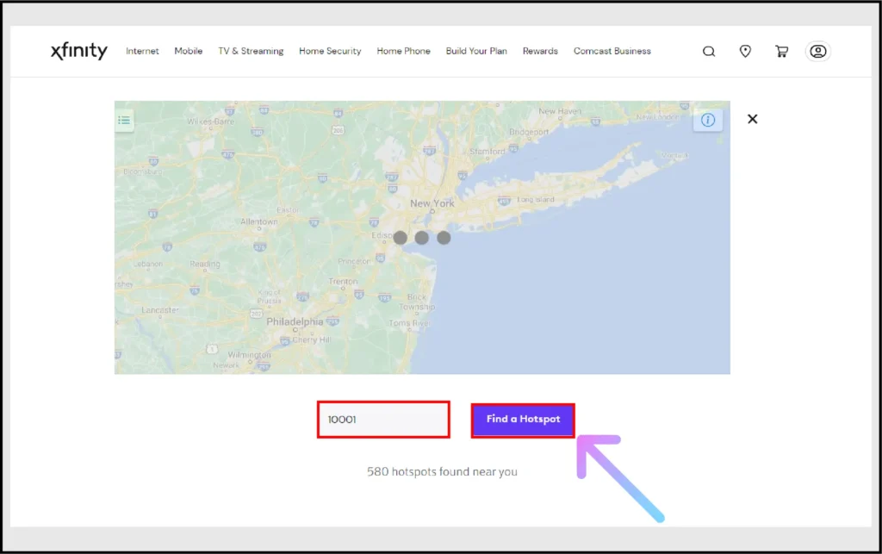This screenshot has height=554, width=882.
Task: Go to Rewards page
Action: [x=540, y=51]
